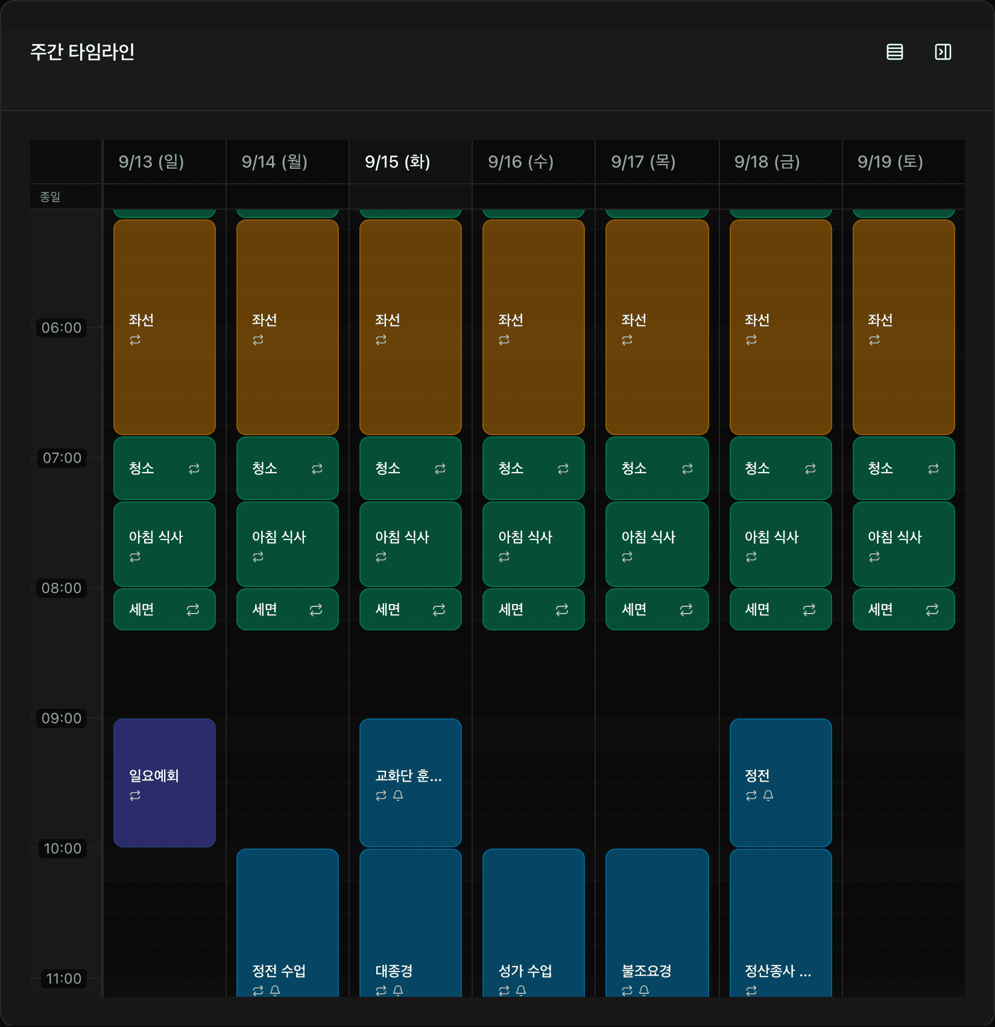
Task: Switch to list view using header icon
Action: [x=895, y=52]
